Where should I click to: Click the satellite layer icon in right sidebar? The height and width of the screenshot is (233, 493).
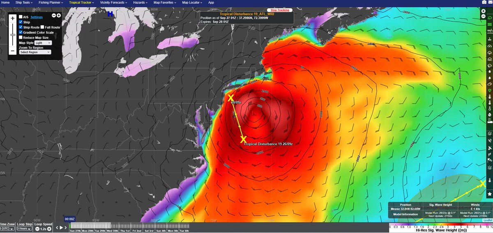[x=489, y=140]
